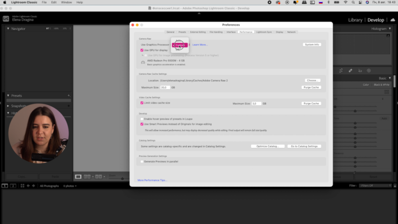Switch to Loupe view icon in toolbar
This screenshot has height=224, width=398.
click(78, 177)
